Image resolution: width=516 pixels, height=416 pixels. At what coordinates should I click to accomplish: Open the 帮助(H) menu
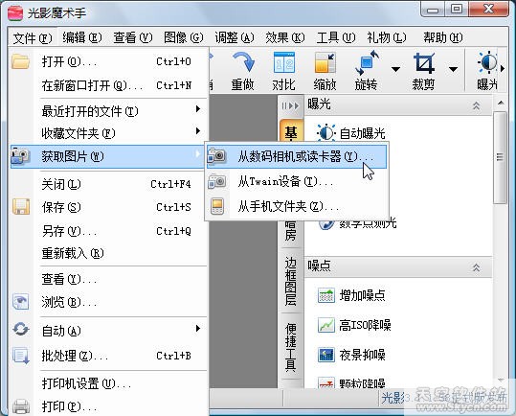pyautogui.click(x=443, y=37)
